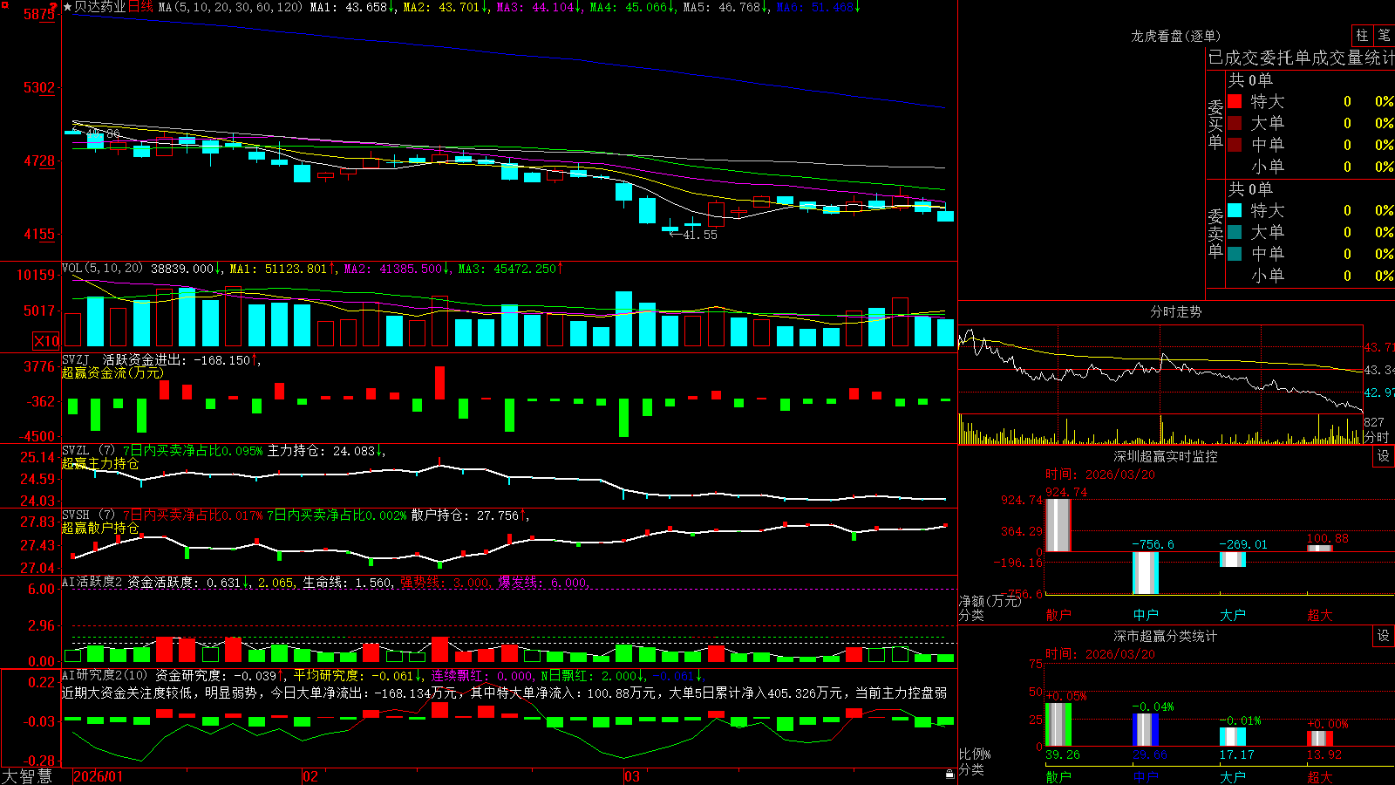Click the 02 month marker on timeline
1395x785 pixels.
pyautogui.click(x=310, y=776)
